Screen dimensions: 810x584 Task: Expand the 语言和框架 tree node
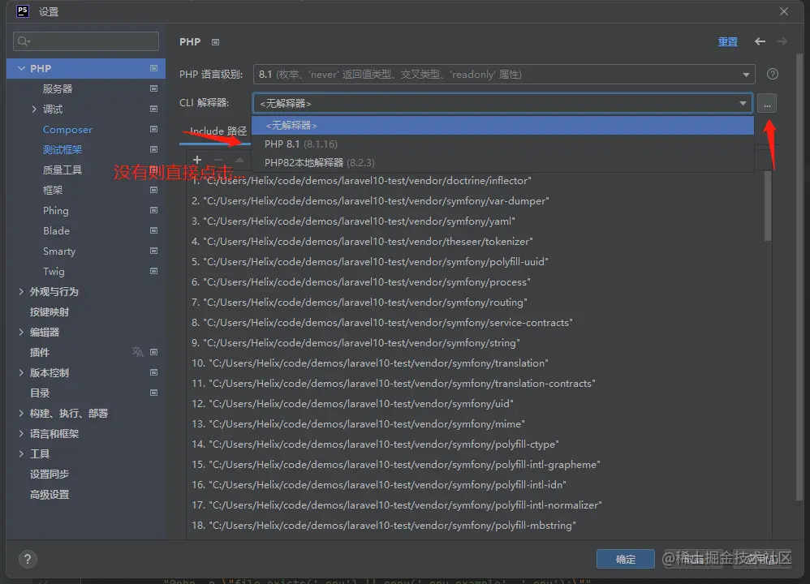coord(21,433)
